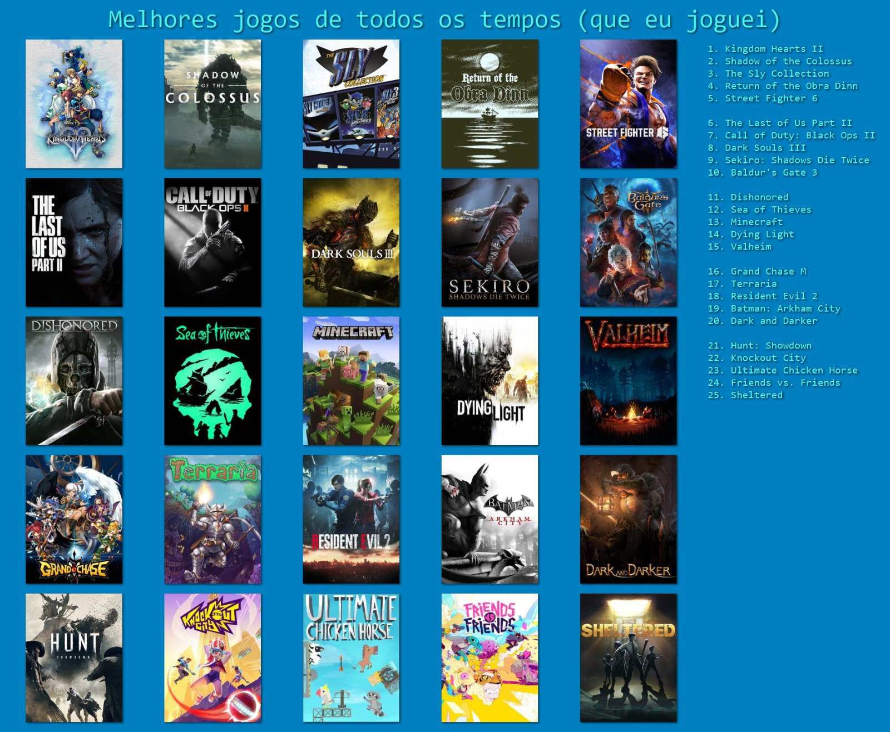Select list entry '5. Street Fighter 6'
This screenshot has width=890, height=732.
(x=763, y=98)
